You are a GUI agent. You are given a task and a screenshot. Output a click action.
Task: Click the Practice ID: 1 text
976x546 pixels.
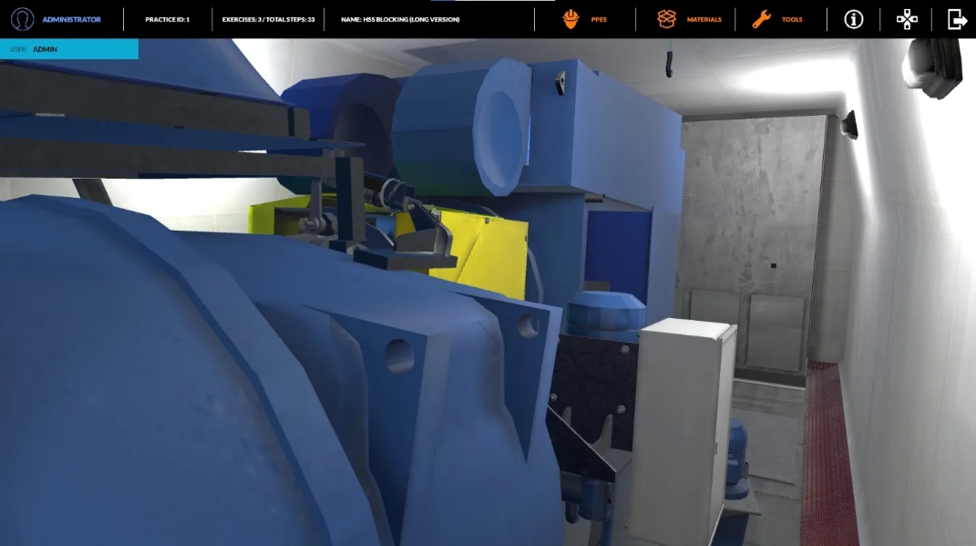tap(168, 19)
